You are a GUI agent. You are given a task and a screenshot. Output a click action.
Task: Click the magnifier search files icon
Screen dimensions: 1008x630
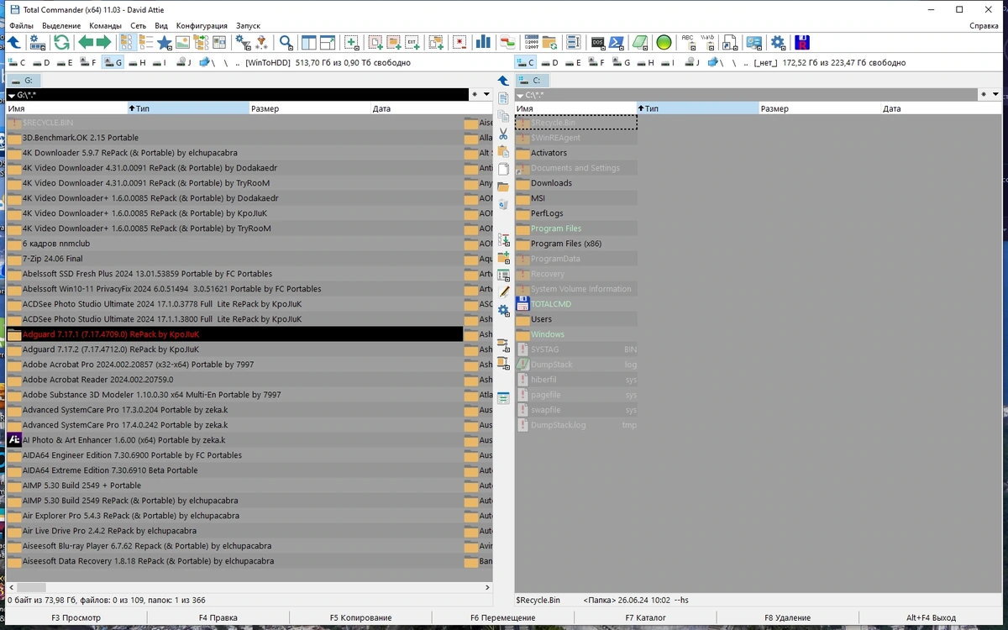tap(286, 42)
